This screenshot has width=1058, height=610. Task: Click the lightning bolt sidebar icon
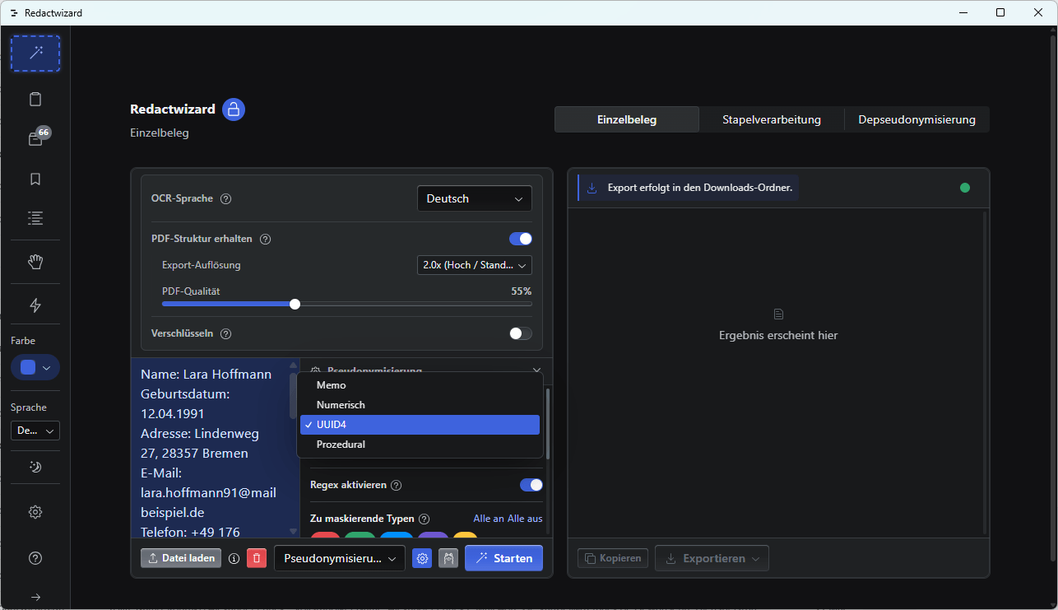[x=35, y=305]
